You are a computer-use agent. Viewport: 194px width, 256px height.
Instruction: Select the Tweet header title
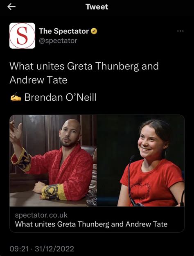(97, 7)
